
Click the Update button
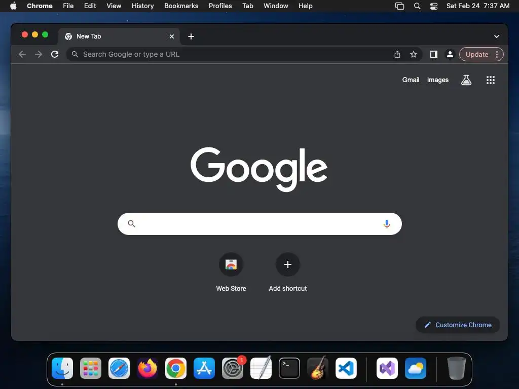[477, 54]
